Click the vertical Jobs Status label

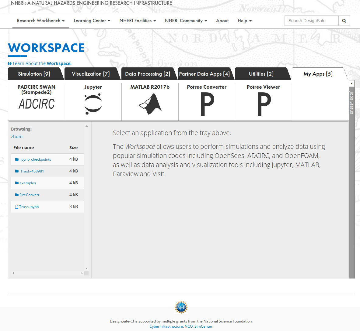351,102
